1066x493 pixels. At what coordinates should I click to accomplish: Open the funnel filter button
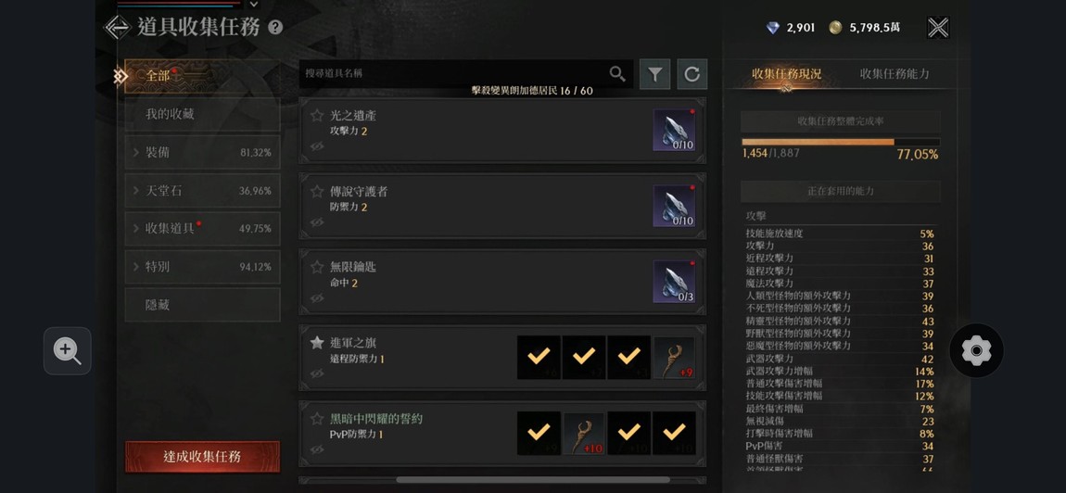click(654, 73)
